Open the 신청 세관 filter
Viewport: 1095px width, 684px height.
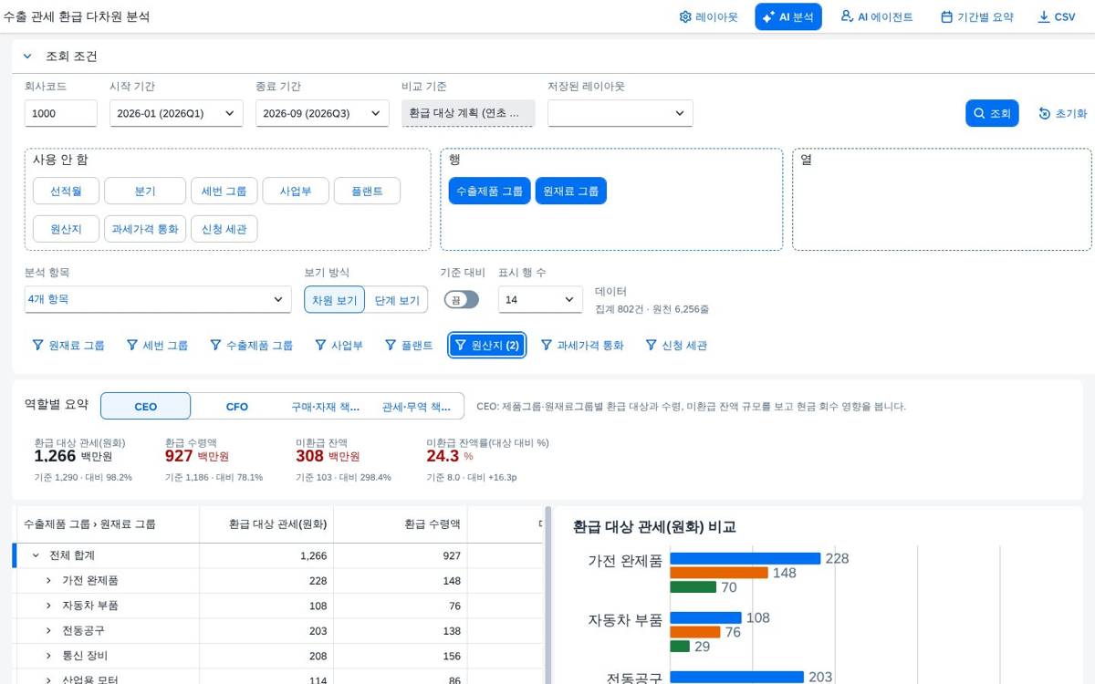click(x=676, y=346)
